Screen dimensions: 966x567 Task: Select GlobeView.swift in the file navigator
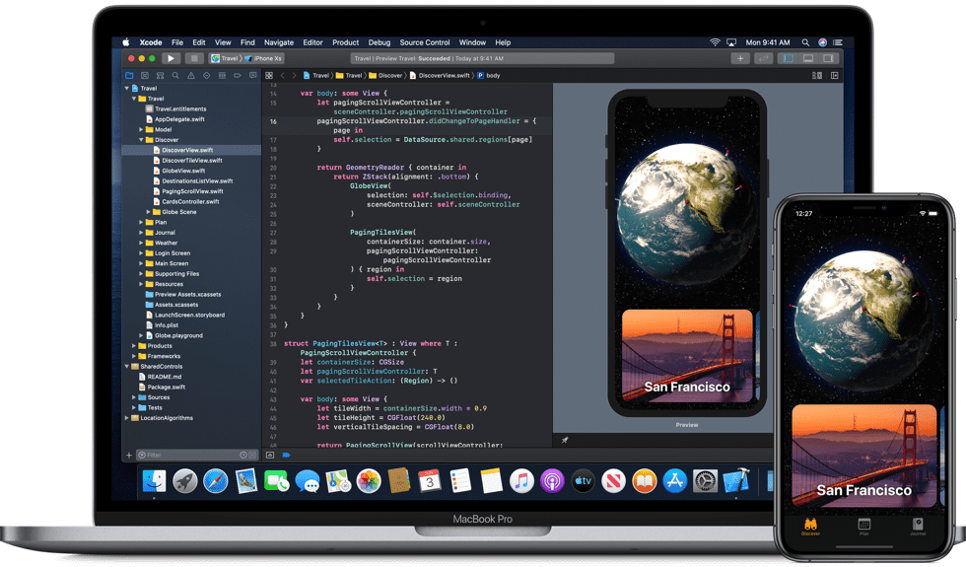[x=183, y=171]
